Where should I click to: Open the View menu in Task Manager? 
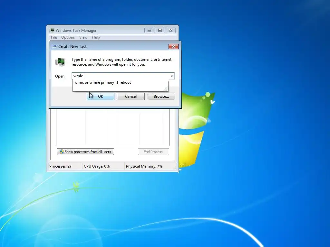coord(83,37)
